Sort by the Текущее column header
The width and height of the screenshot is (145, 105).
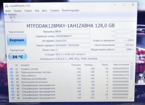[x=76, y=65]
